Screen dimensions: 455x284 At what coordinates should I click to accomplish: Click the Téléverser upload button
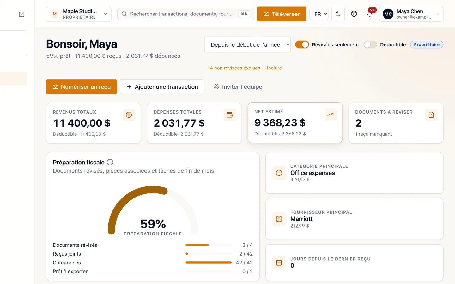click(282, 14)
